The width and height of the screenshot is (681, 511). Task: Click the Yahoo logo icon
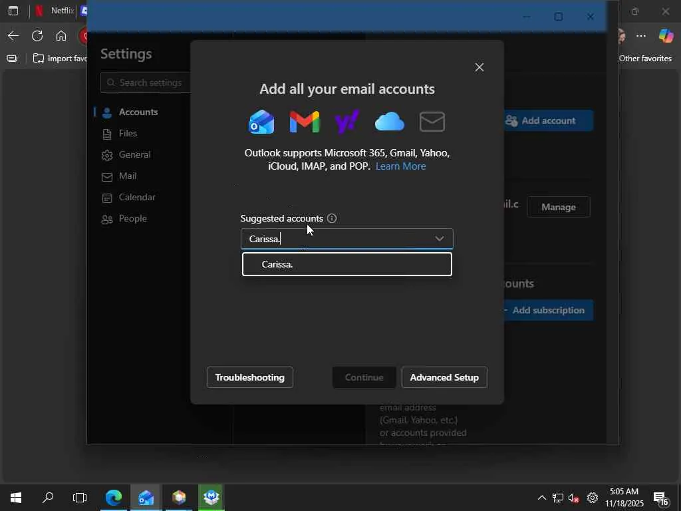[x=347, y=122]
